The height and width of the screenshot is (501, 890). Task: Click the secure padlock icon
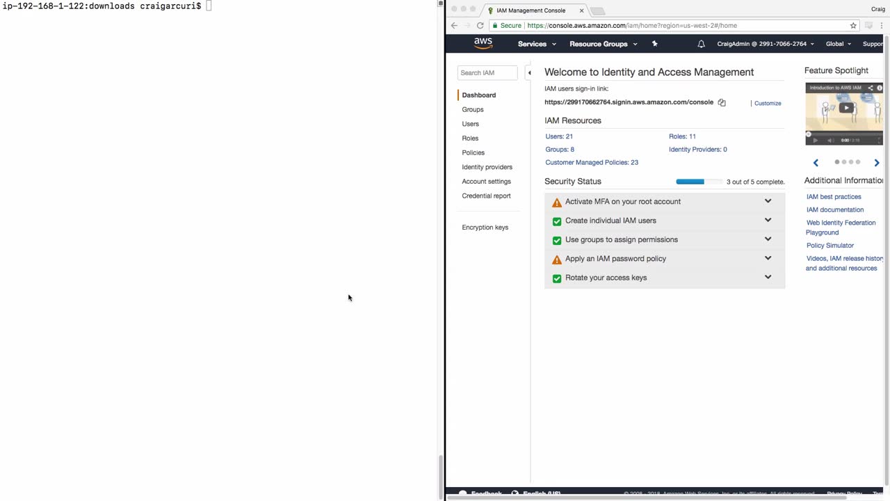[495, 26]
